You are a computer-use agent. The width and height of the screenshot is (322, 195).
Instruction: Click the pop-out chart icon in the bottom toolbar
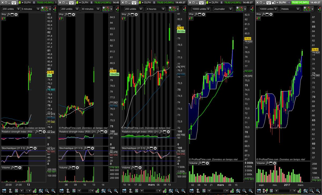pyautogui.click(x=3, y=191)
